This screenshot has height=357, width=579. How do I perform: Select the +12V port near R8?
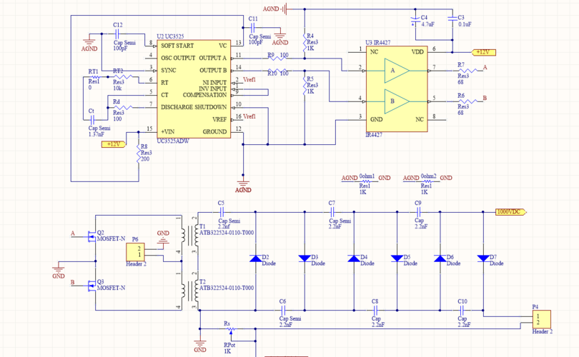tap(113, 144)
